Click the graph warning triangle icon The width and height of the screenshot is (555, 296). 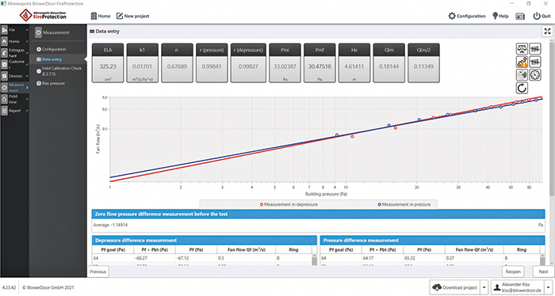[x=522, y=62]
